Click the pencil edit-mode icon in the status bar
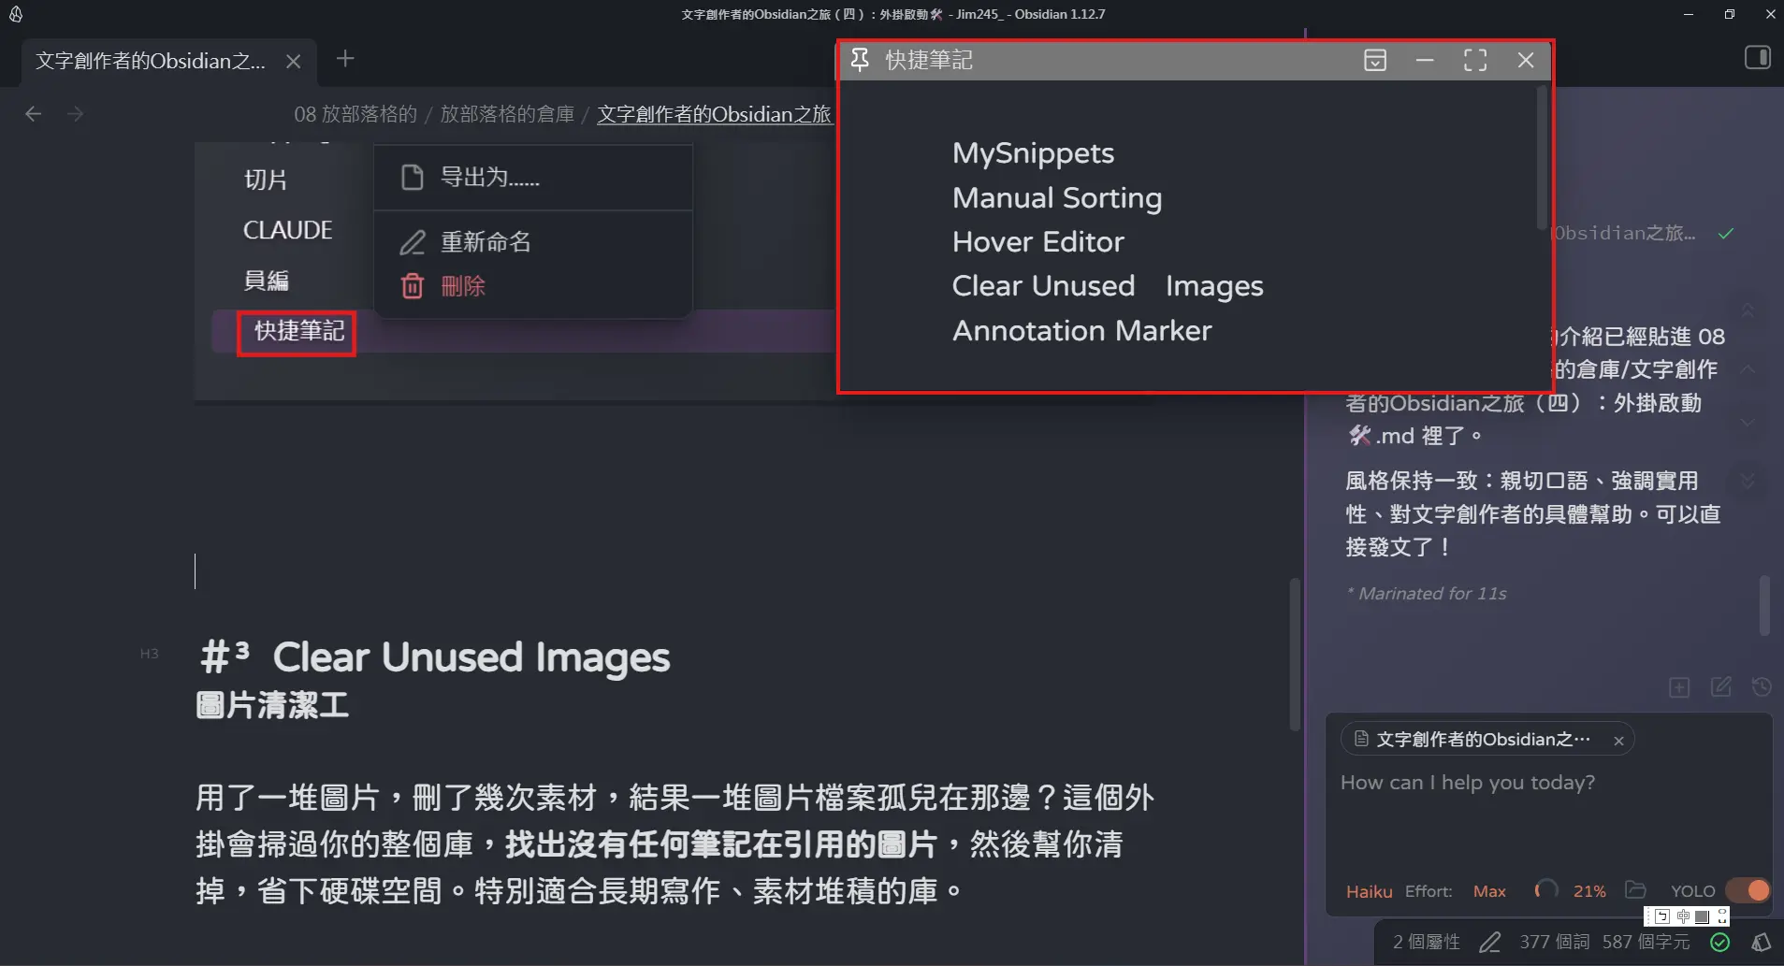 pos(1490,943)
